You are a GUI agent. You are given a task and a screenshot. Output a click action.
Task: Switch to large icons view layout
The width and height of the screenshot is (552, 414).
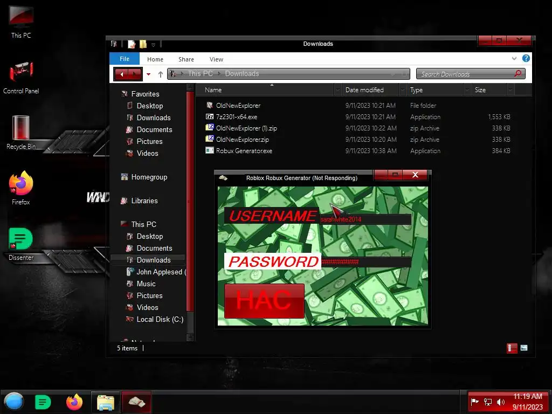pos(524,348)
